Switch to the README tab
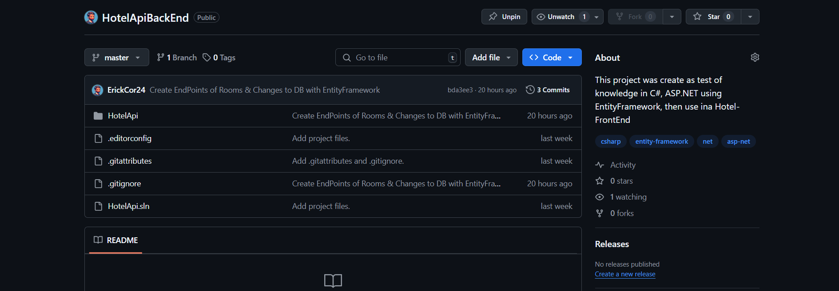839x291 pixels. pos(115,240)
